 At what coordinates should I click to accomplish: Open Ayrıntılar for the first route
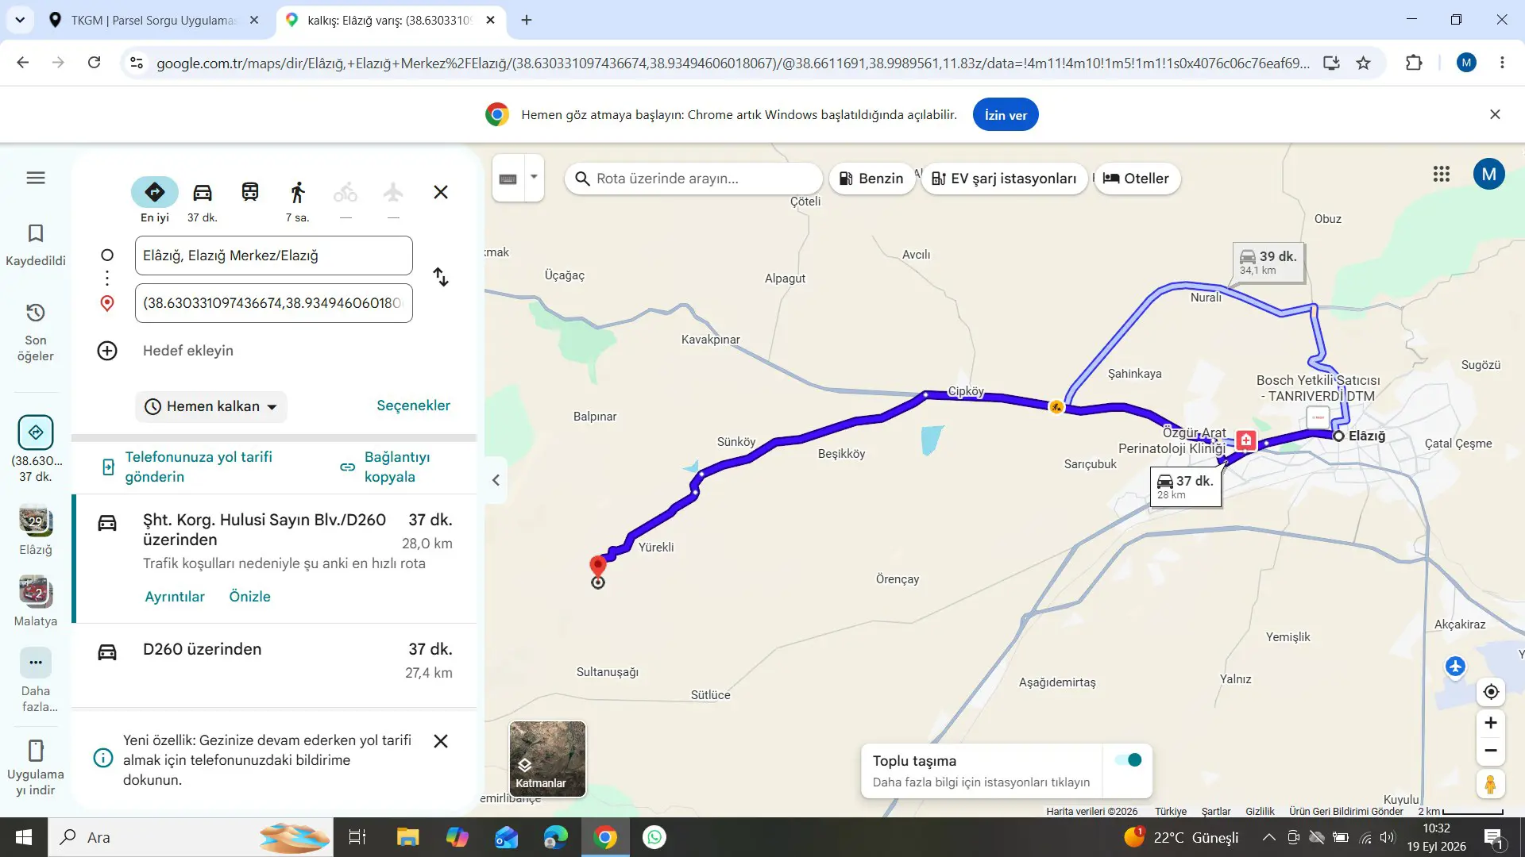click(175, 597)
